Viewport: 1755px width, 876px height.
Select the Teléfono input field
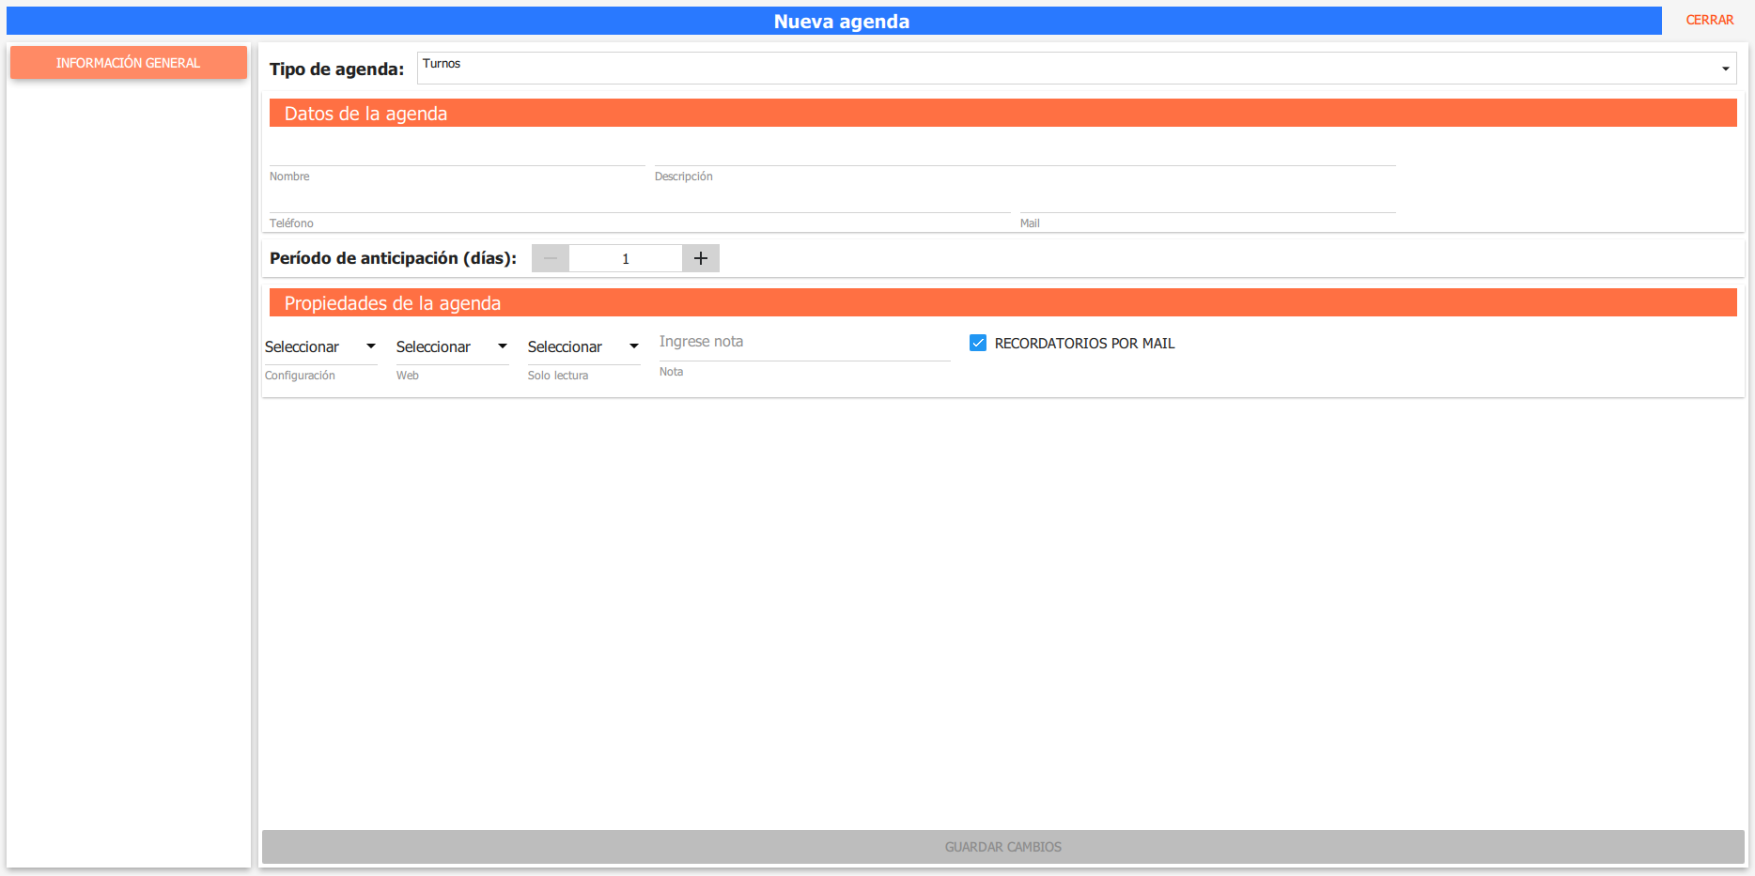pos(639,201)
